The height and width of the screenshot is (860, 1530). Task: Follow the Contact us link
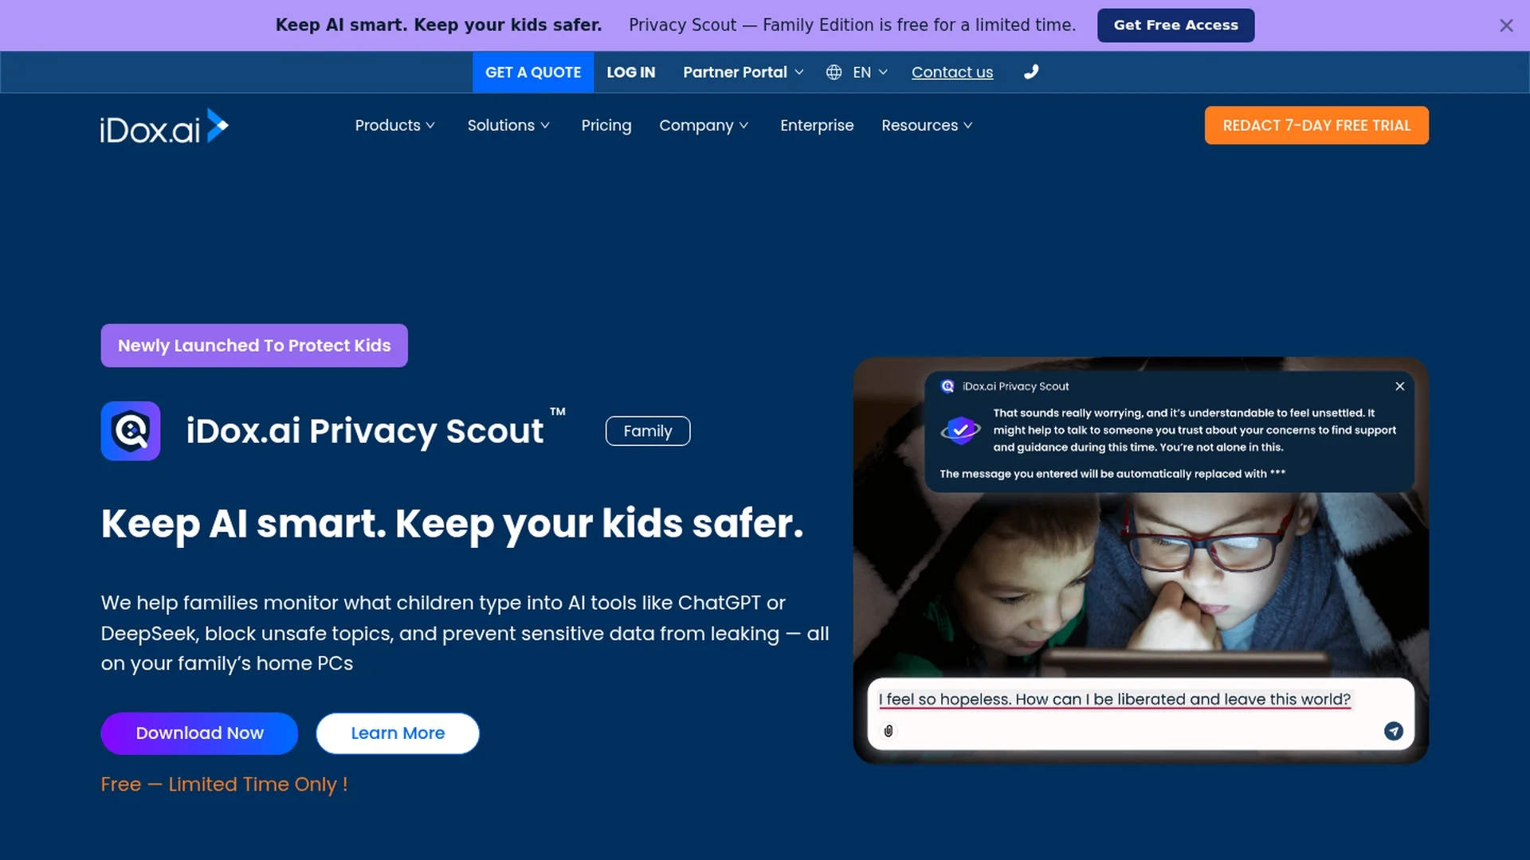tap(951, 72)
